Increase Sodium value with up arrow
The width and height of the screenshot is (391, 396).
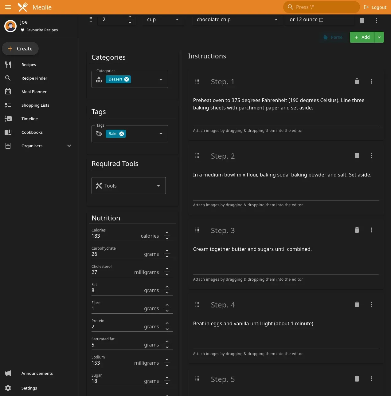[167, 360]
